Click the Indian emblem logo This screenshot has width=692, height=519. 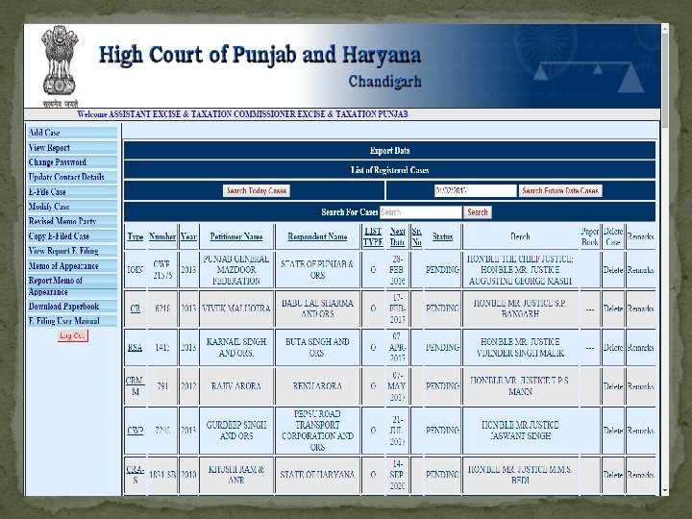click(x=60, y=65)
